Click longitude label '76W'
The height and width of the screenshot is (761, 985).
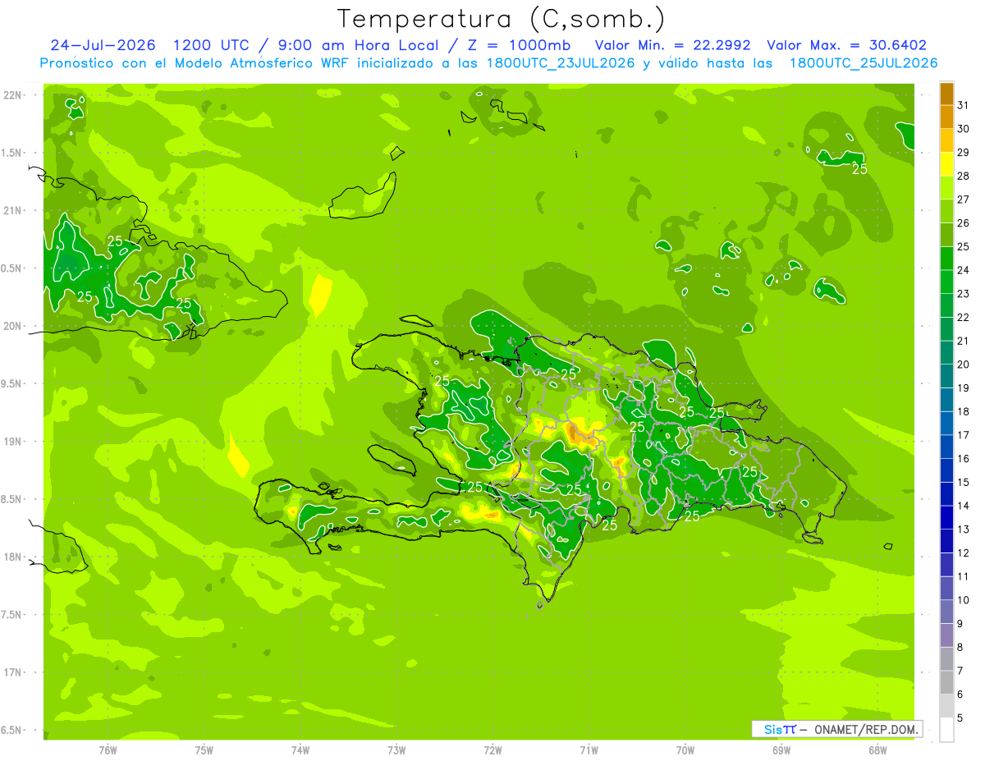click(x=108, y=750)
